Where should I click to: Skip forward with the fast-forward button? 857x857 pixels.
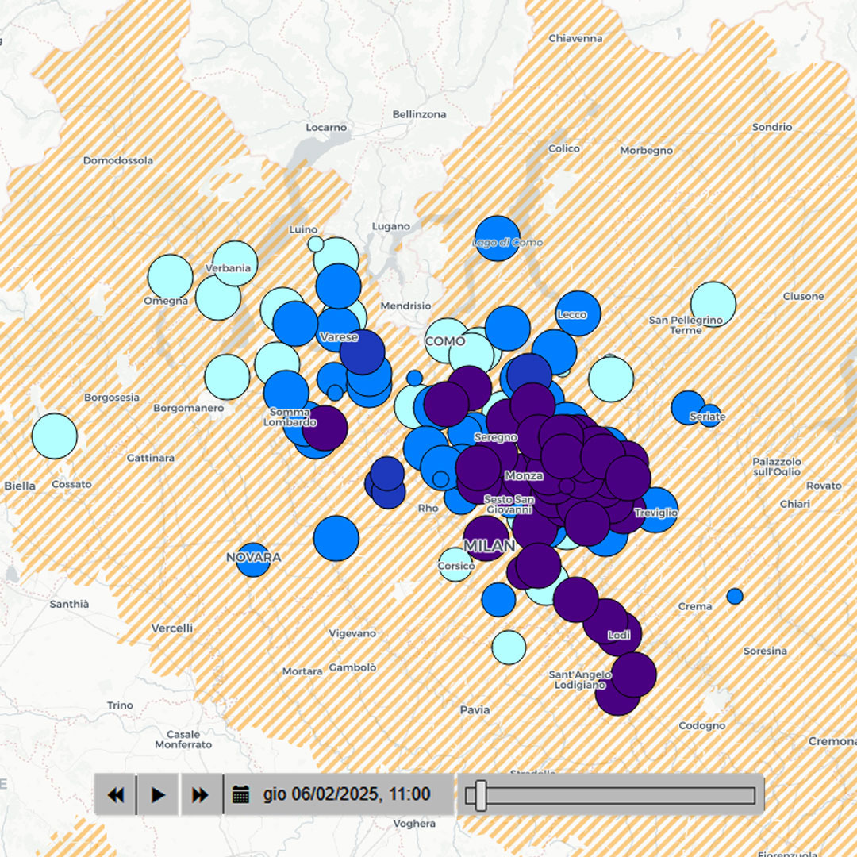pos(201,794)
